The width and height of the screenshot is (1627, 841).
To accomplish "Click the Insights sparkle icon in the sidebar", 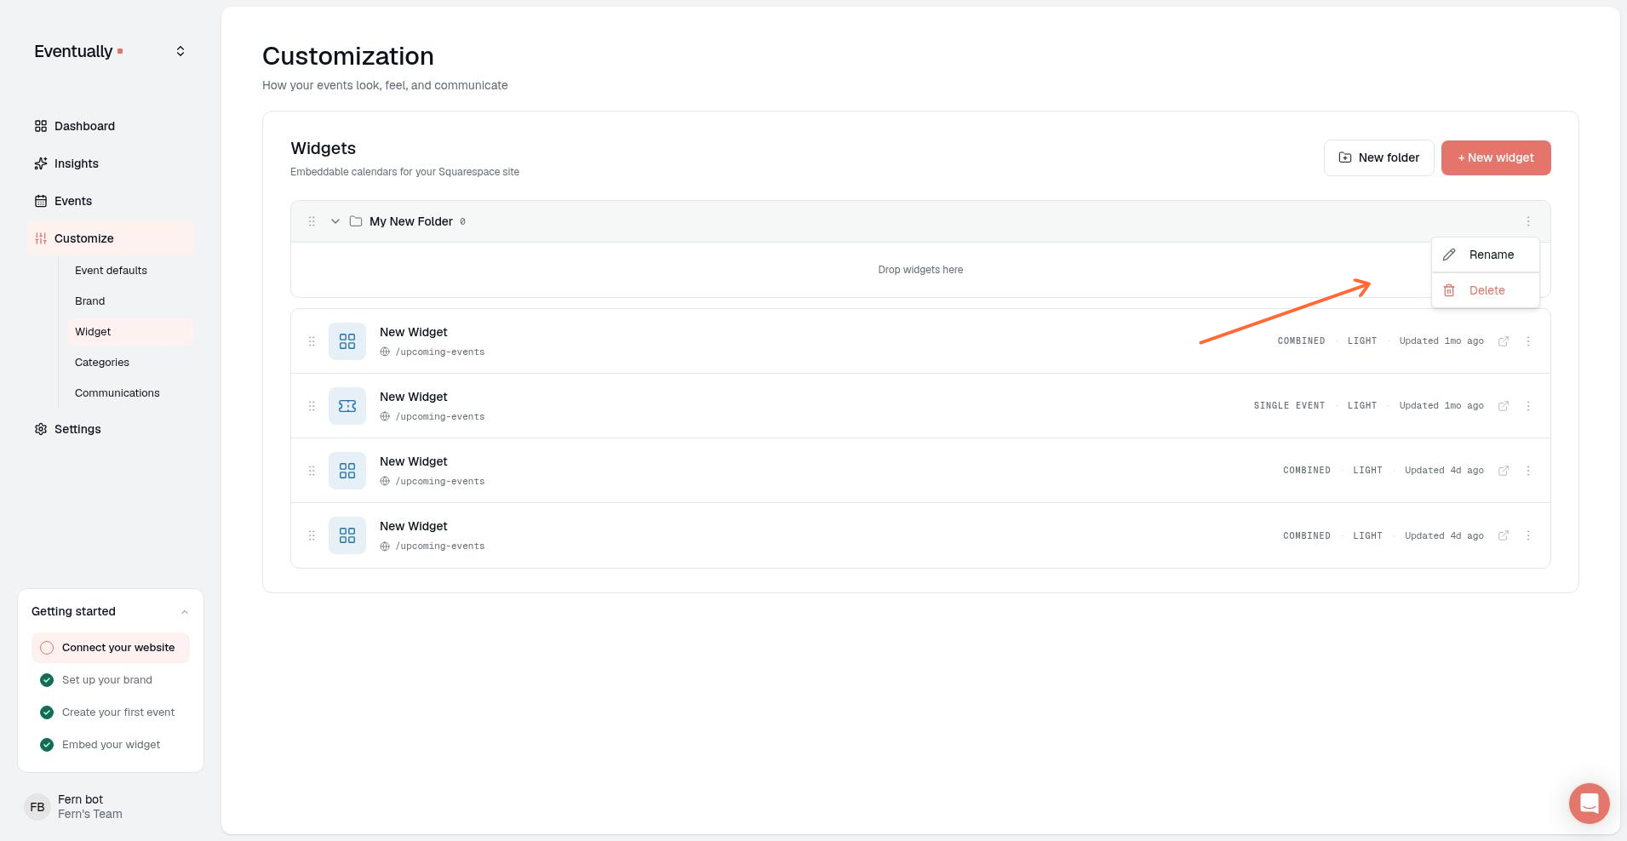I will 41,163.
